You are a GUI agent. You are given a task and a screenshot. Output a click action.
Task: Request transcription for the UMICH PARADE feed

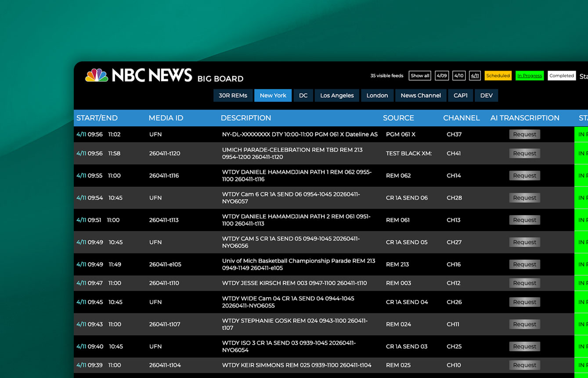coord(525,153)
